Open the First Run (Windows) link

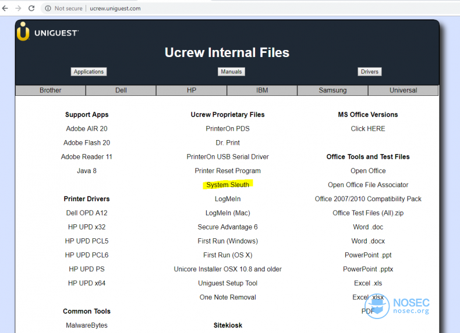[x=228, y=241]
